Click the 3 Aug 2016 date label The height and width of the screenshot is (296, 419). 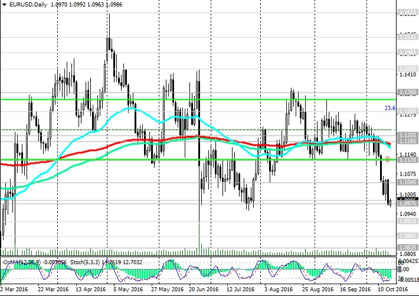tap(279, 290)
